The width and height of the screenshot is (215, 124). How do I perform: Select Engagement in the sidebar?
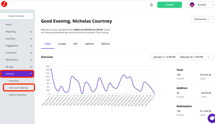coord(12,46)
